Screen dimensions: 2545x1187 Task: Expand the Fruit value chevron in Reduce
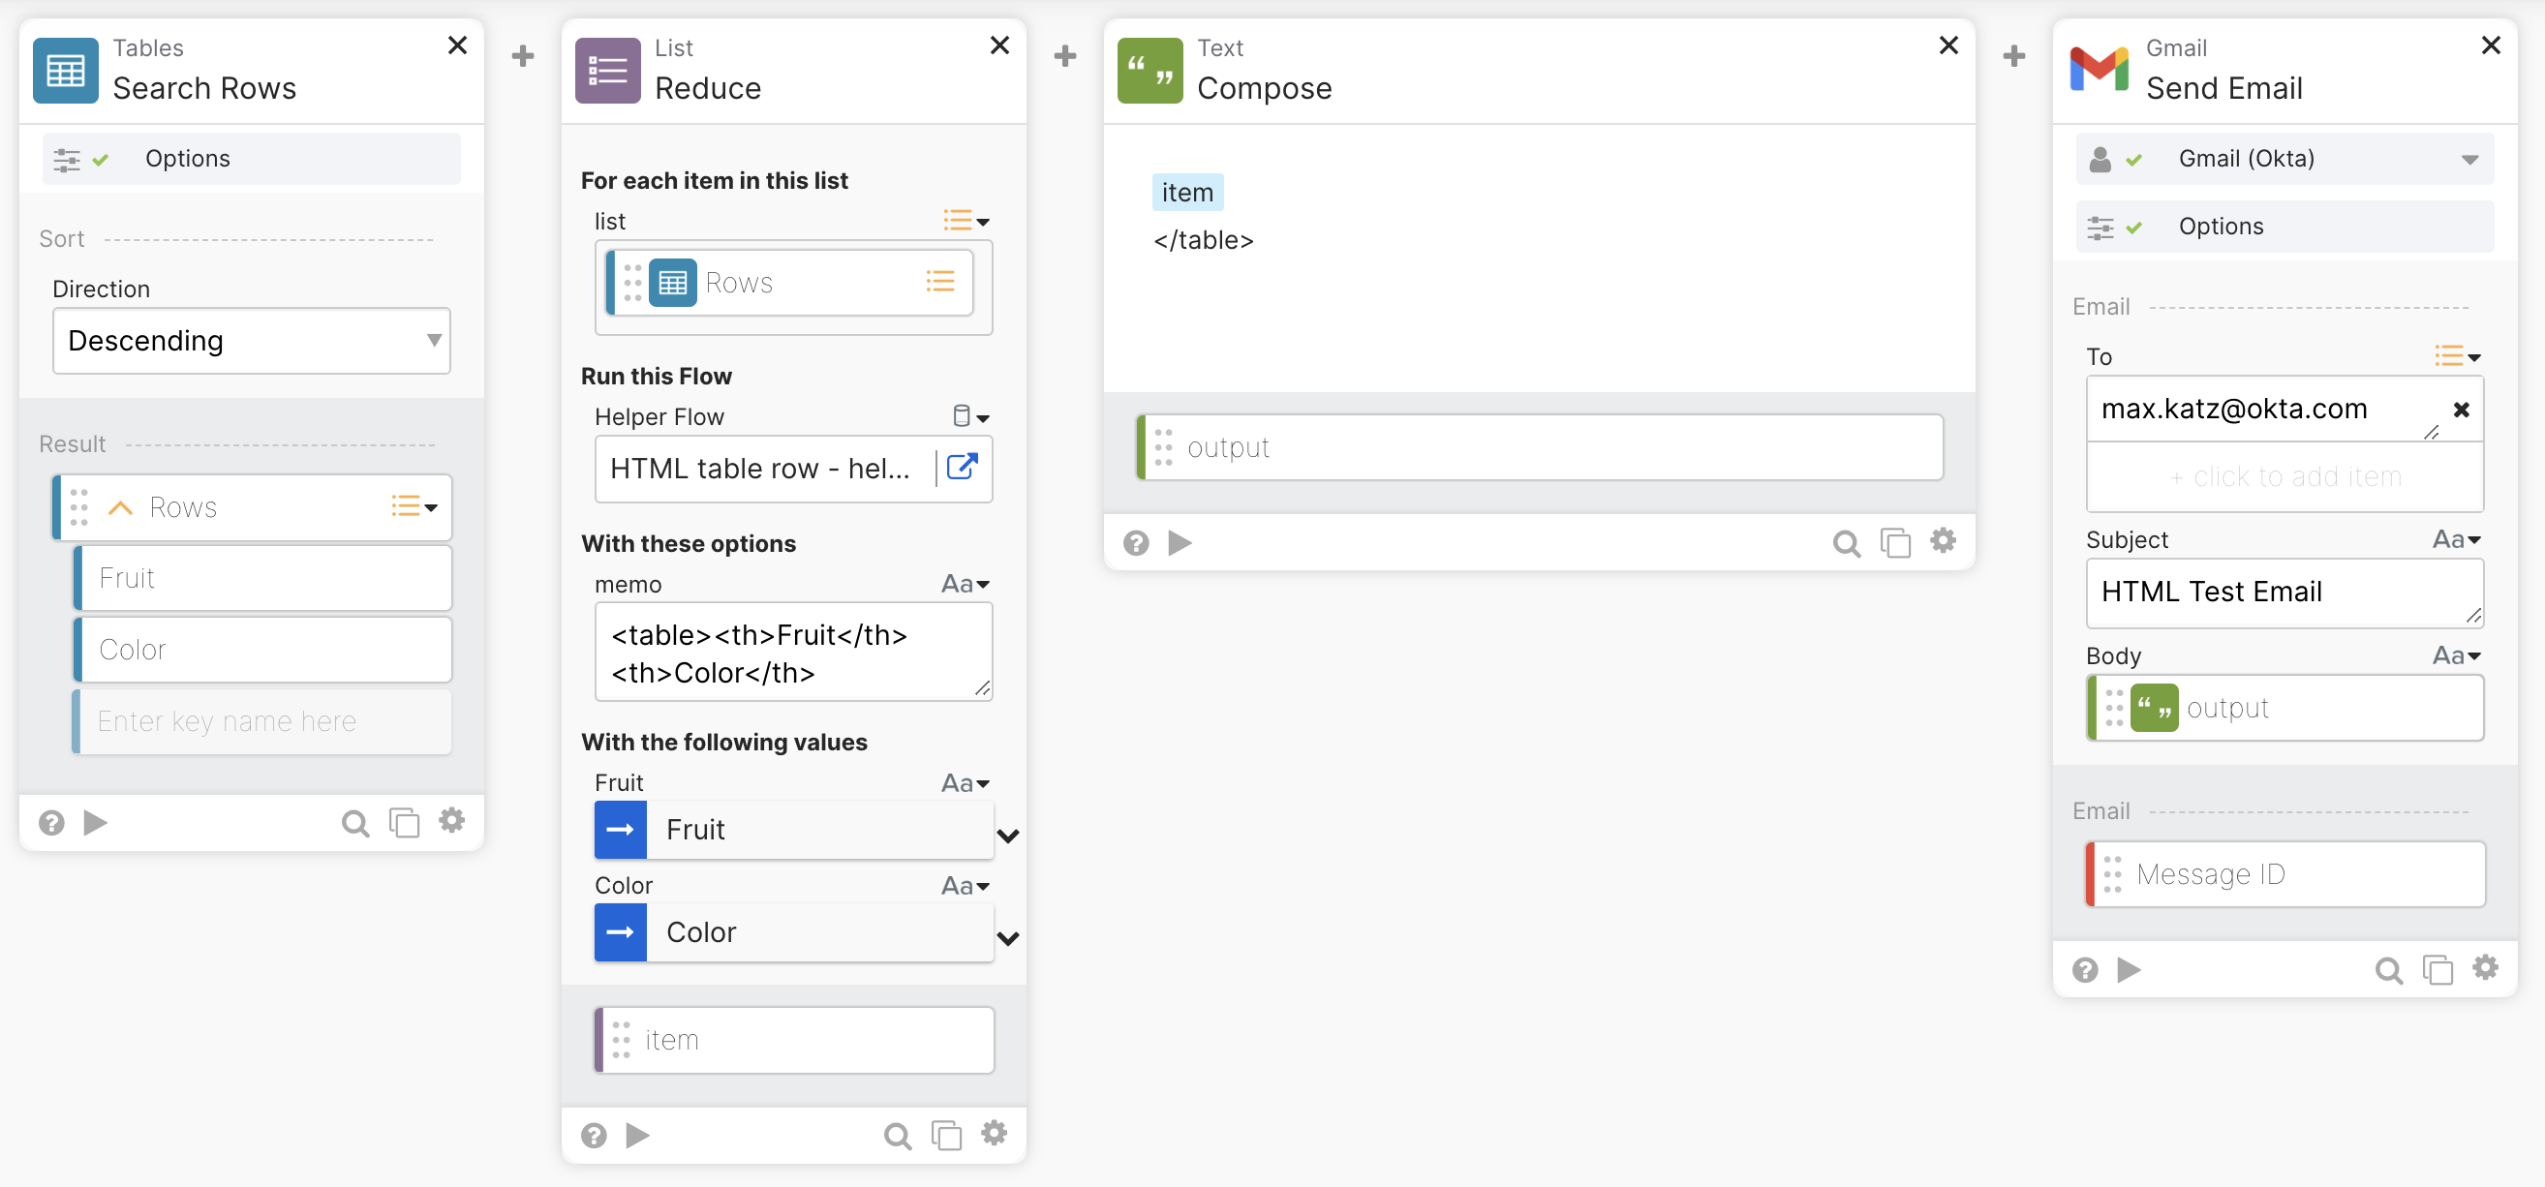[x=1008, y=836]
